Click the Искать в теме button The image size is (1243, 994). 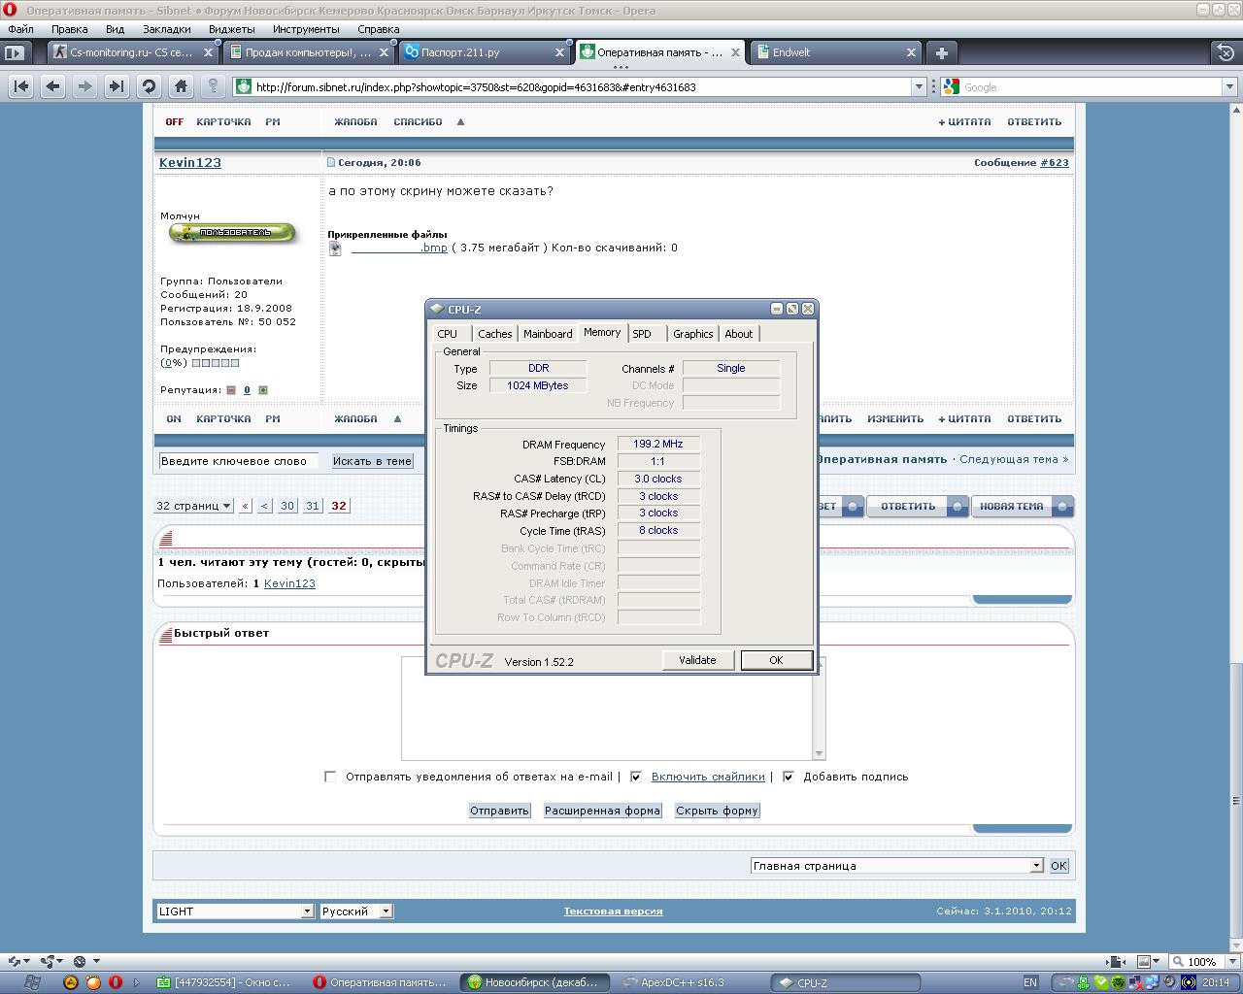372,461
